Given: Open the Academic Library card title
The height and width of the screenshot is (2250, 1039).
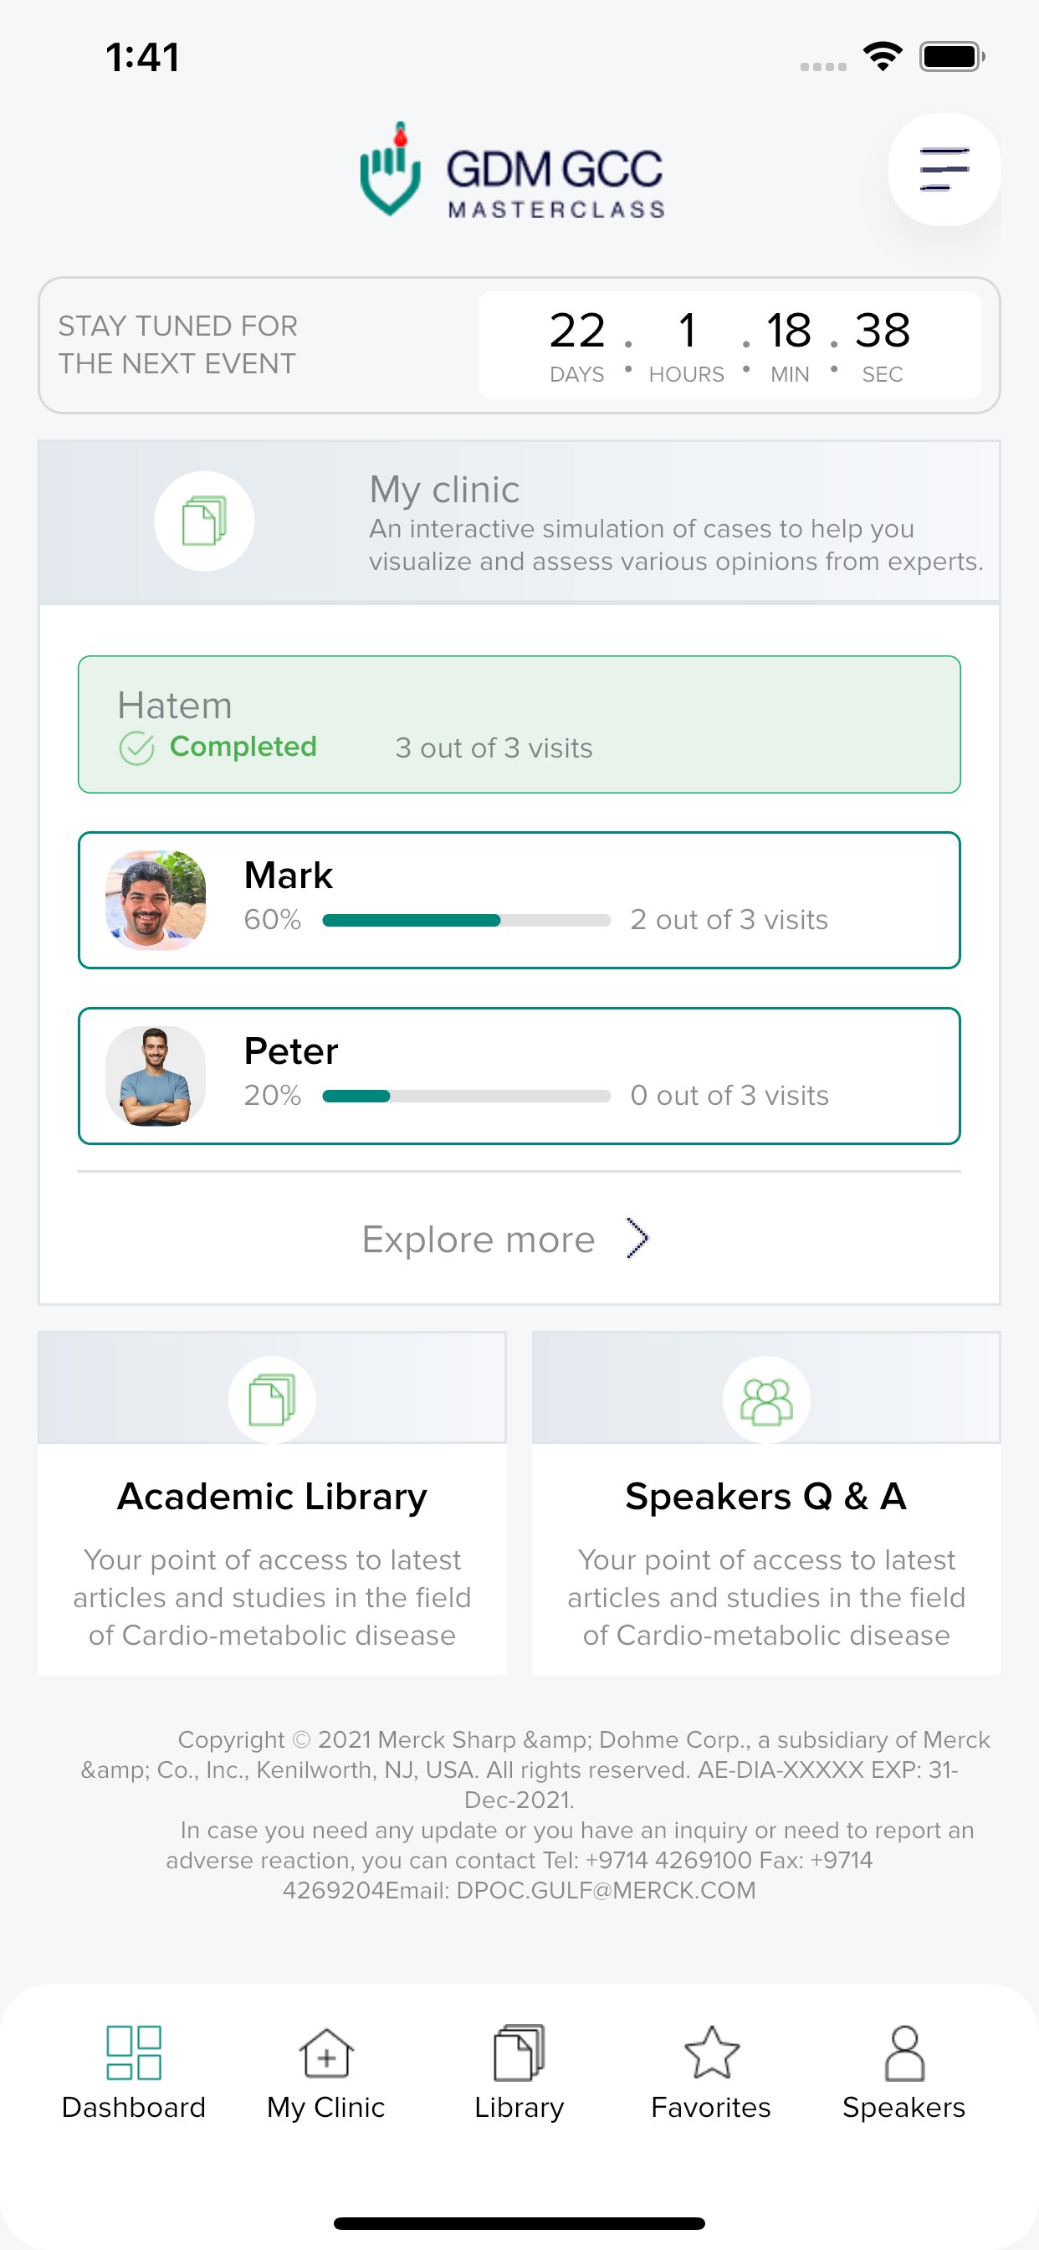Looking at the screenshot, I should (272, 1496).
